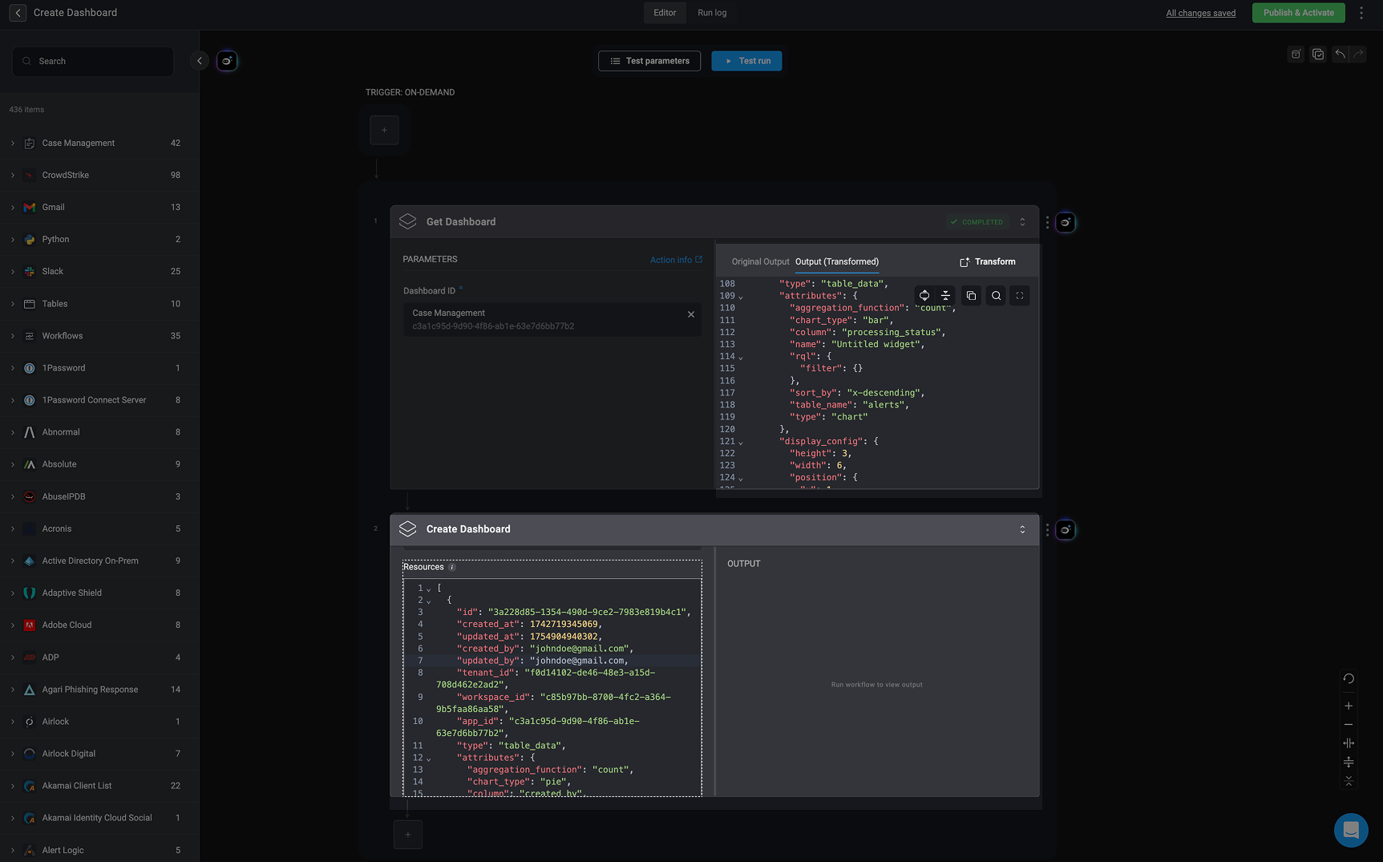The height and width of the screenshot is (862, 1383).
Task: Fold the rql block at line 114
Action: [740, 358]
